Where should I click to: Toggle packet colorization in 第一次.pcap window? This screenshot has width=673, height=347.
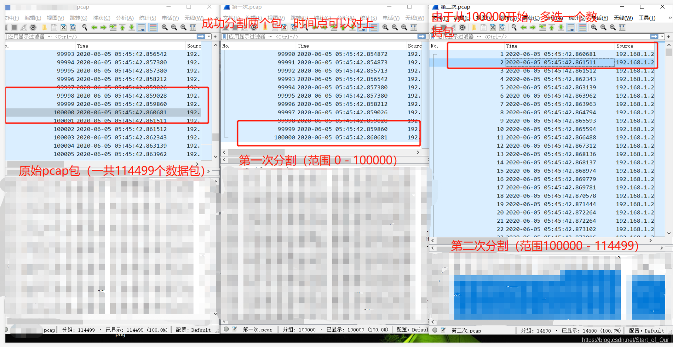point(374,27)
